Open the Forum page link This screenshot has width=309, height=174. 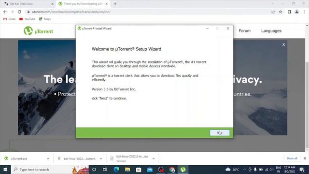[x=245, y=31]
